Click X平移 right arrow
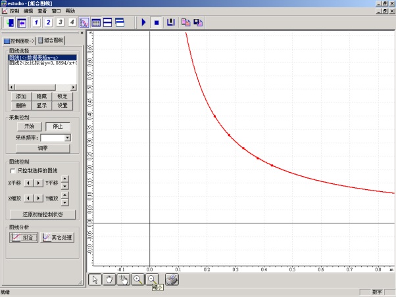396x297 pixels. (38, 182)
